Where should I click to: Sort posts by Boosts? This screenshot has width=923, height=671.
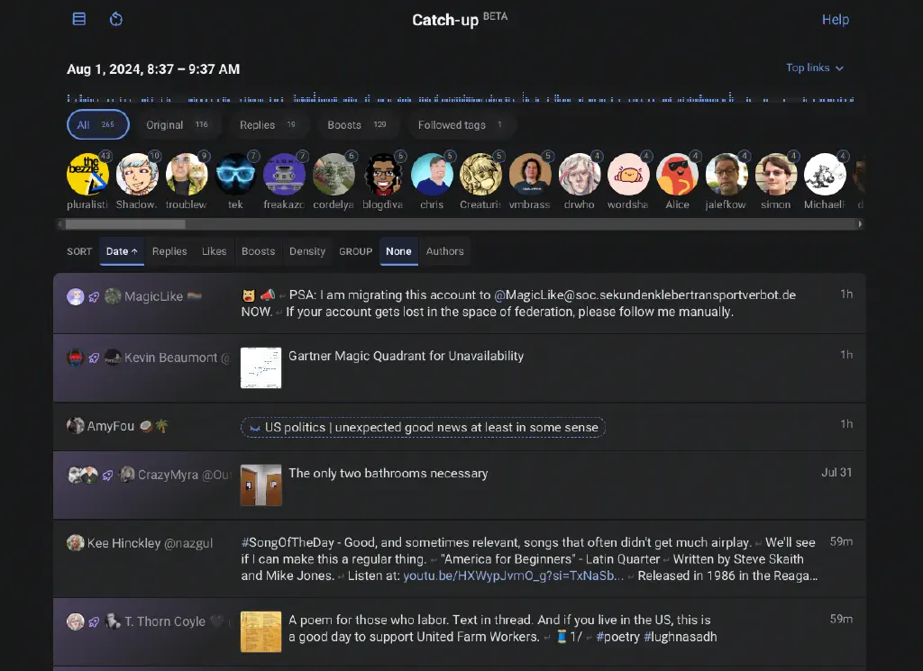(259, 251)
